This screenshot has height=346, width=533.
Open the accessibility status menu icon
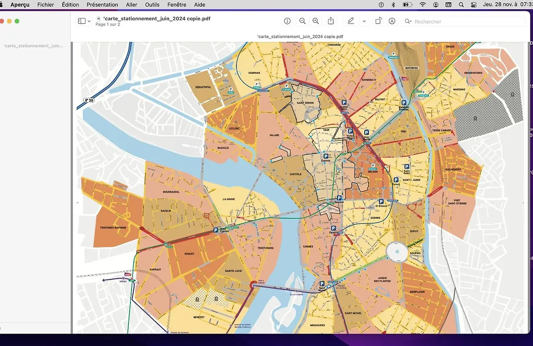tap(381, 5)
